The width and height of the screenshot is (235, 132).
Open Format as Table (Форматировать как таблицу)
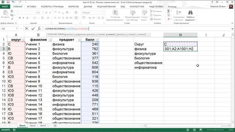tap(133, 15)
